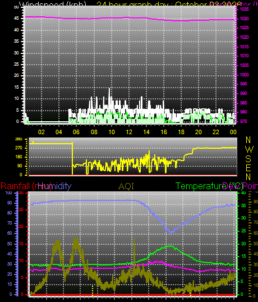Click hour label "02" on the time axis
This screenshot has width=258, height=302.
click(42, 132)
